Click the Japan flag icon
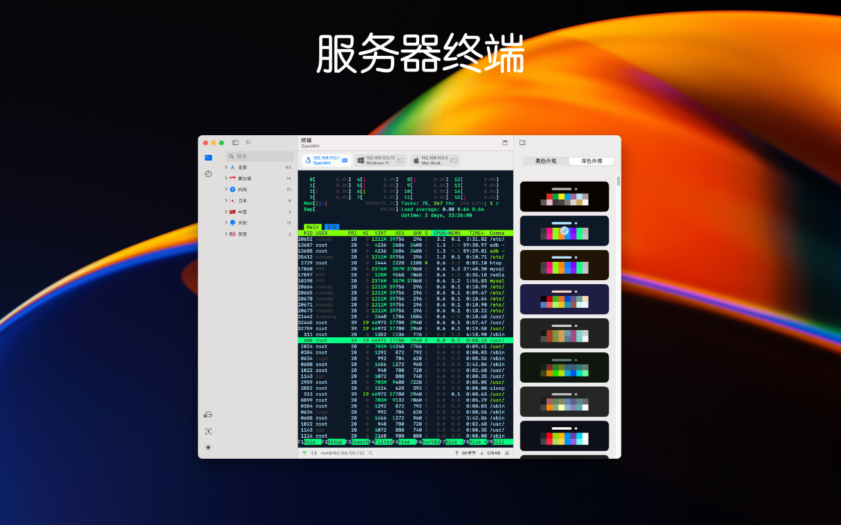This screenshot has width=841, height=525. [x=233, y=201]
